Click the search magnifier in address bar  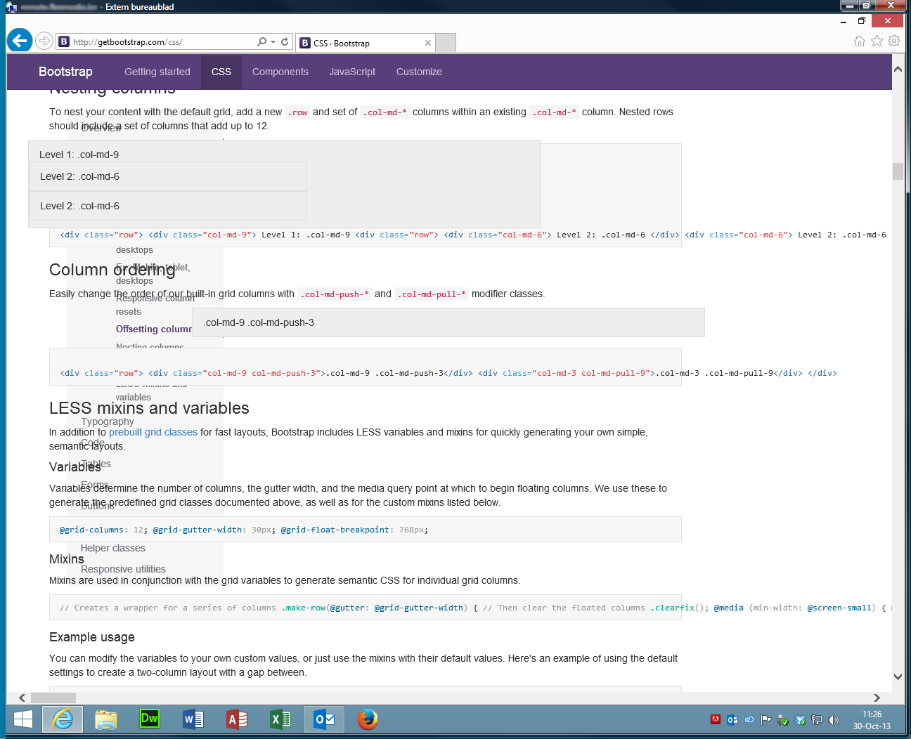(261, 42)
